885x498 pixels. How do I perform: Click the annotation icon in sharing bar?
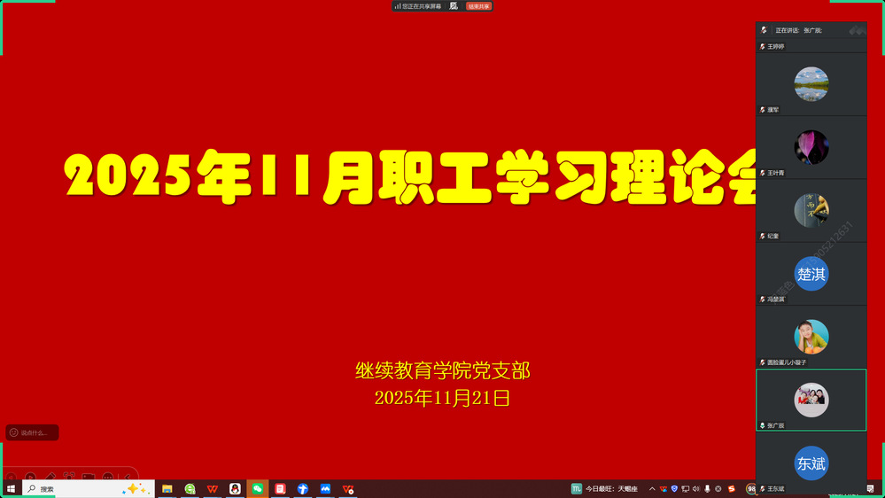point(454,6)
